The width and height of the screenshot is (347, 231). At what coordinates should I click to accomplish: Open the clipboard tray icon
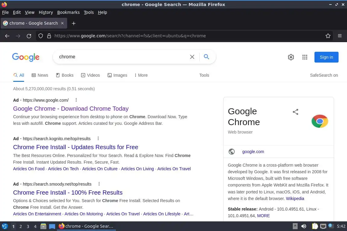click(315, 226)
